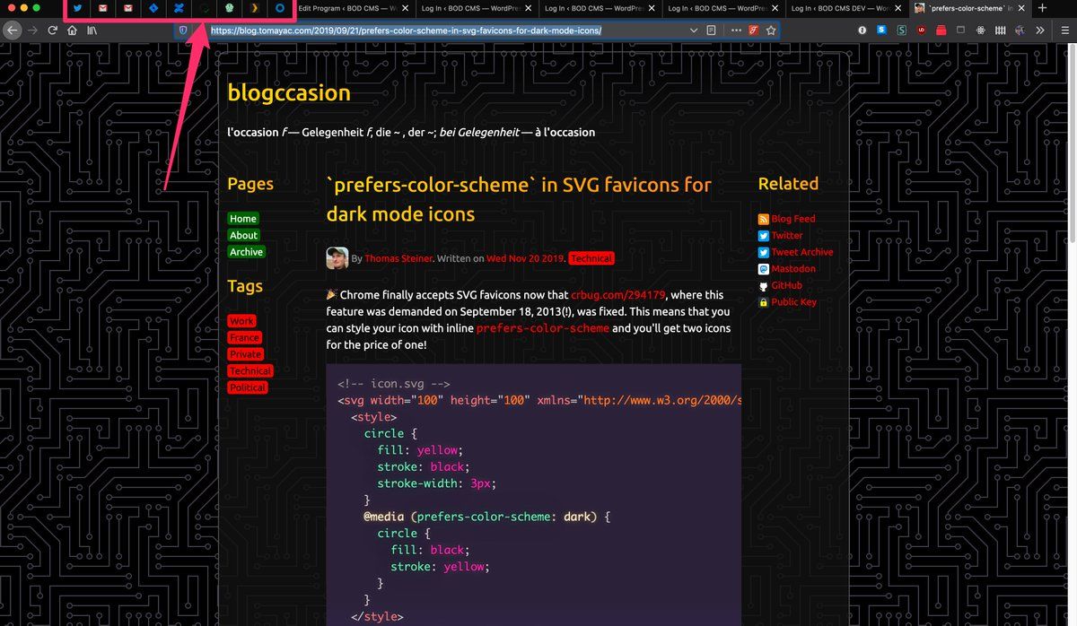Open the pinned yellow chevron Plex tab
Screen dimensions: 1077x626
pyautogui.click(x=254, y=8)
